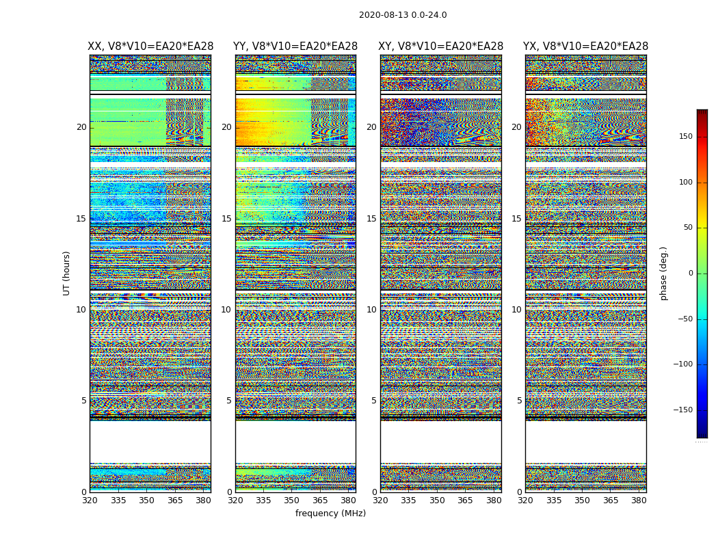Click the XX panel y-tick label 15
Screen dimensions: 718x547
(x=81, y=218)
